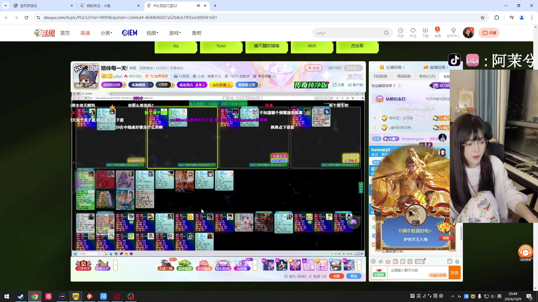Open the Douyu logo home link
This screenshot has width=538, height=302.
click(x=44, y=33)
